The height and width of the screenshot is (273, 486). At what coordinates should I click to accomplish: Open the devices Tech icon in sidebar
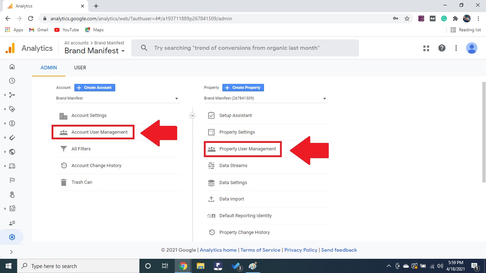click(12, 166)
